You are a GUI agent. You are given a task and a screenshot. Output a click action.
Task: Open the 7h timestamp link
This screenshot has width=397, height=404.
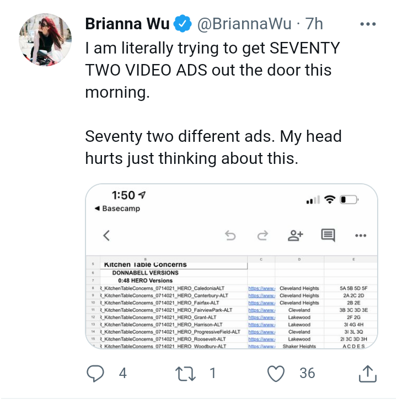tap(314, 24)
